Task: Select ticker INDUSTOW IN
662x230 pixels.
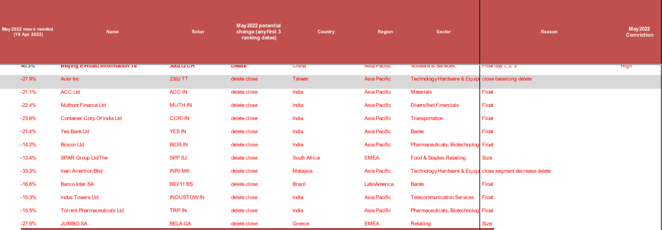Action: pos(187,197)
